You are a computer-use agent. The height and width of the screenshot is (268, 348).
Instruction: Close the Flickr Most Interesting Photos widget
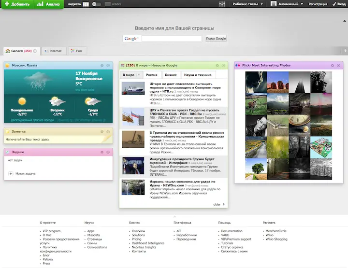click(x=339, y=65)
